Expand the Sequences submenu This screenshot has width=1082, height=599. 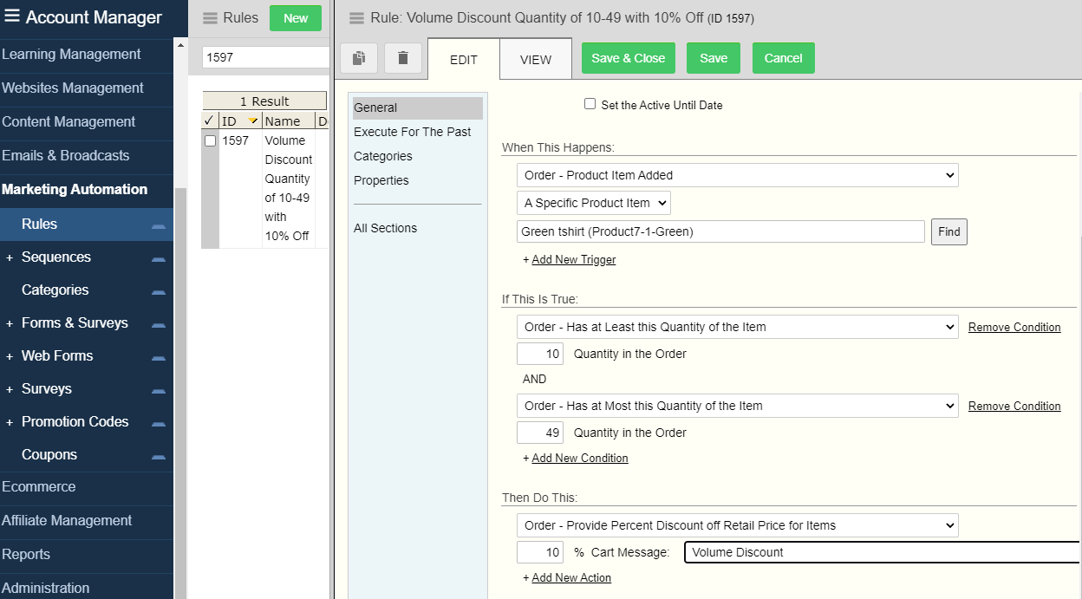point(10,257)
